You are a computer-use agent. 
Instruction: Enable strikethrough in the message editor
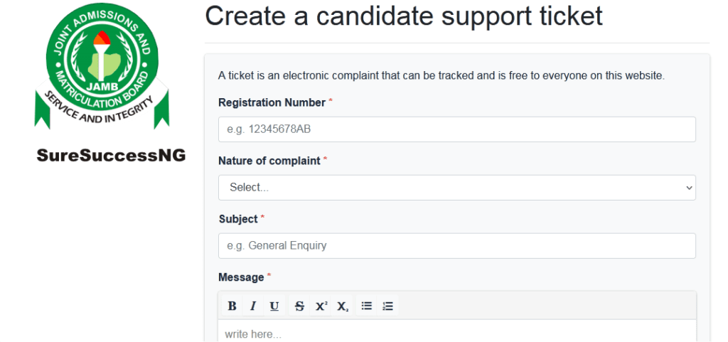(x=299, y=306)
